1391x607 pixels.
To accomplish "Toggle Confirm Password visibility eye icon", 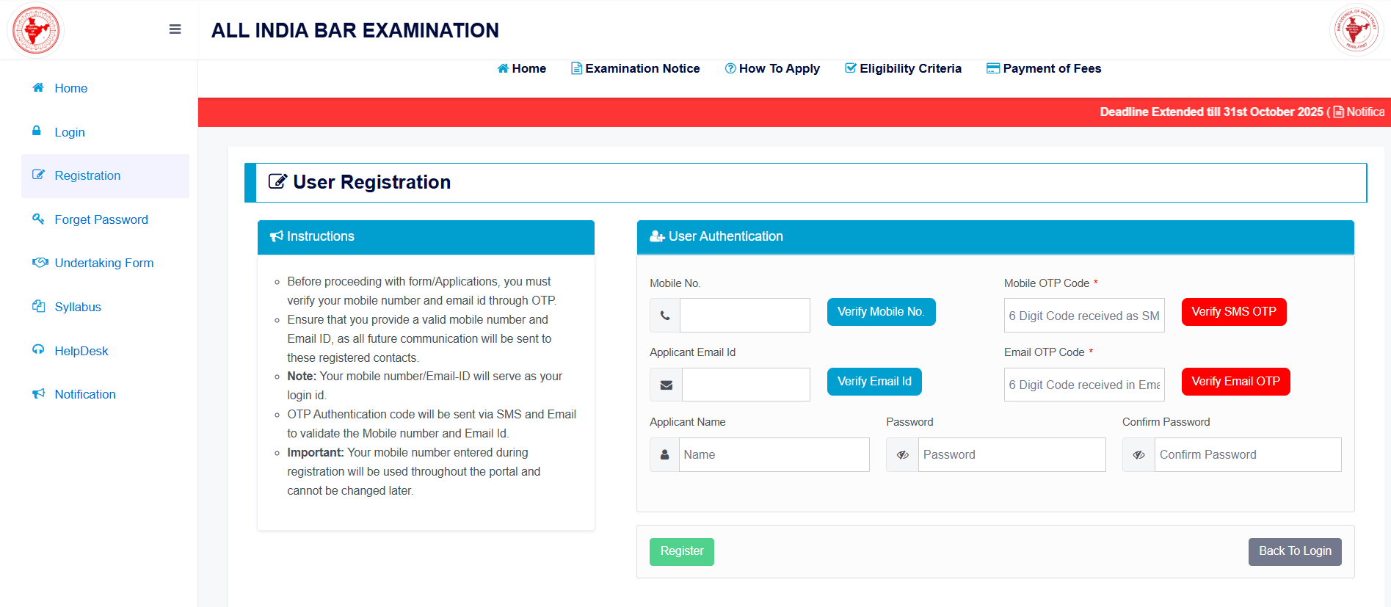I will (x=1139, y=455).
